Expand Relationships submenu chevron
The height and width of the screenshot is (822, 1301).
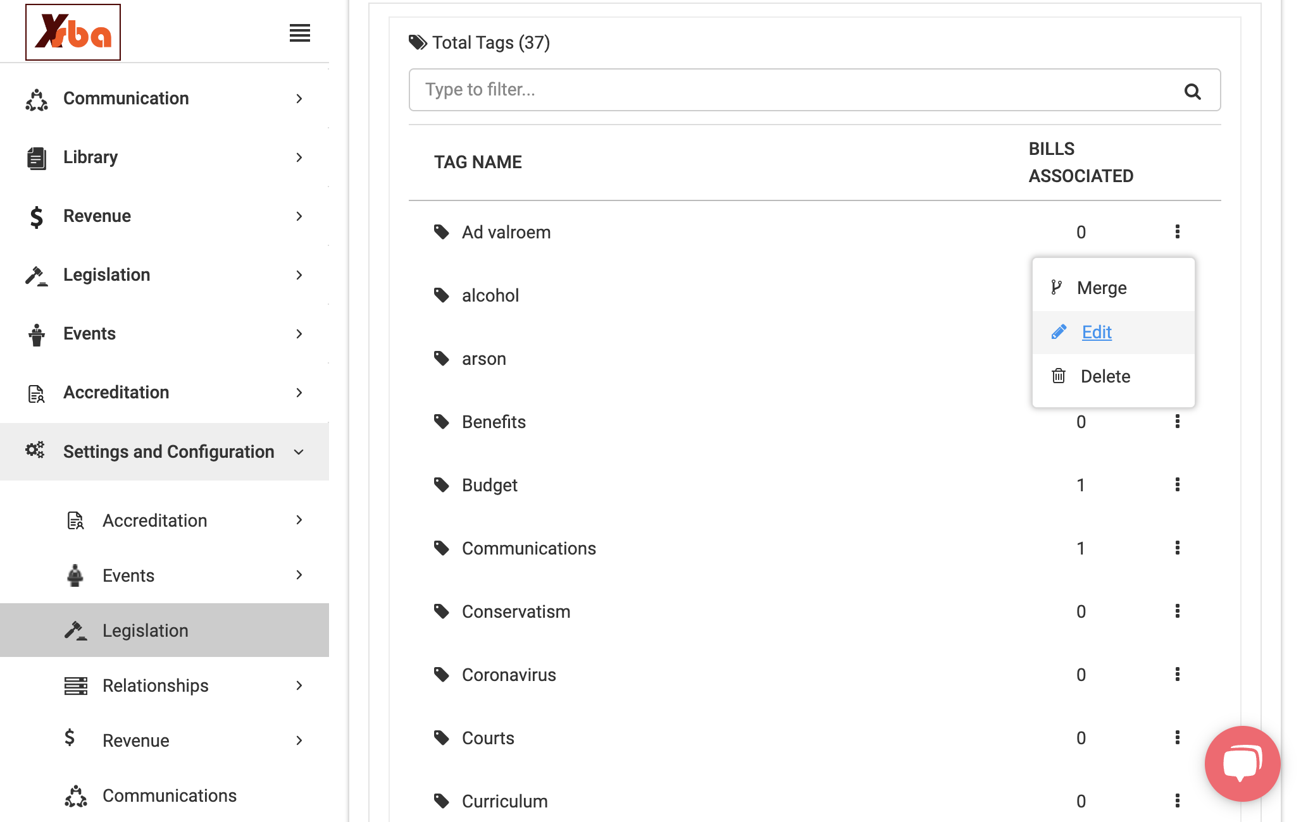pos(299,685)
